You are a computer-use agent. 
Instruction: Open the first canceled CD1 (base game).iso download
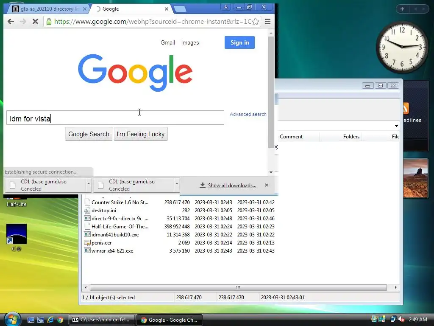click(x=45, y=185)
